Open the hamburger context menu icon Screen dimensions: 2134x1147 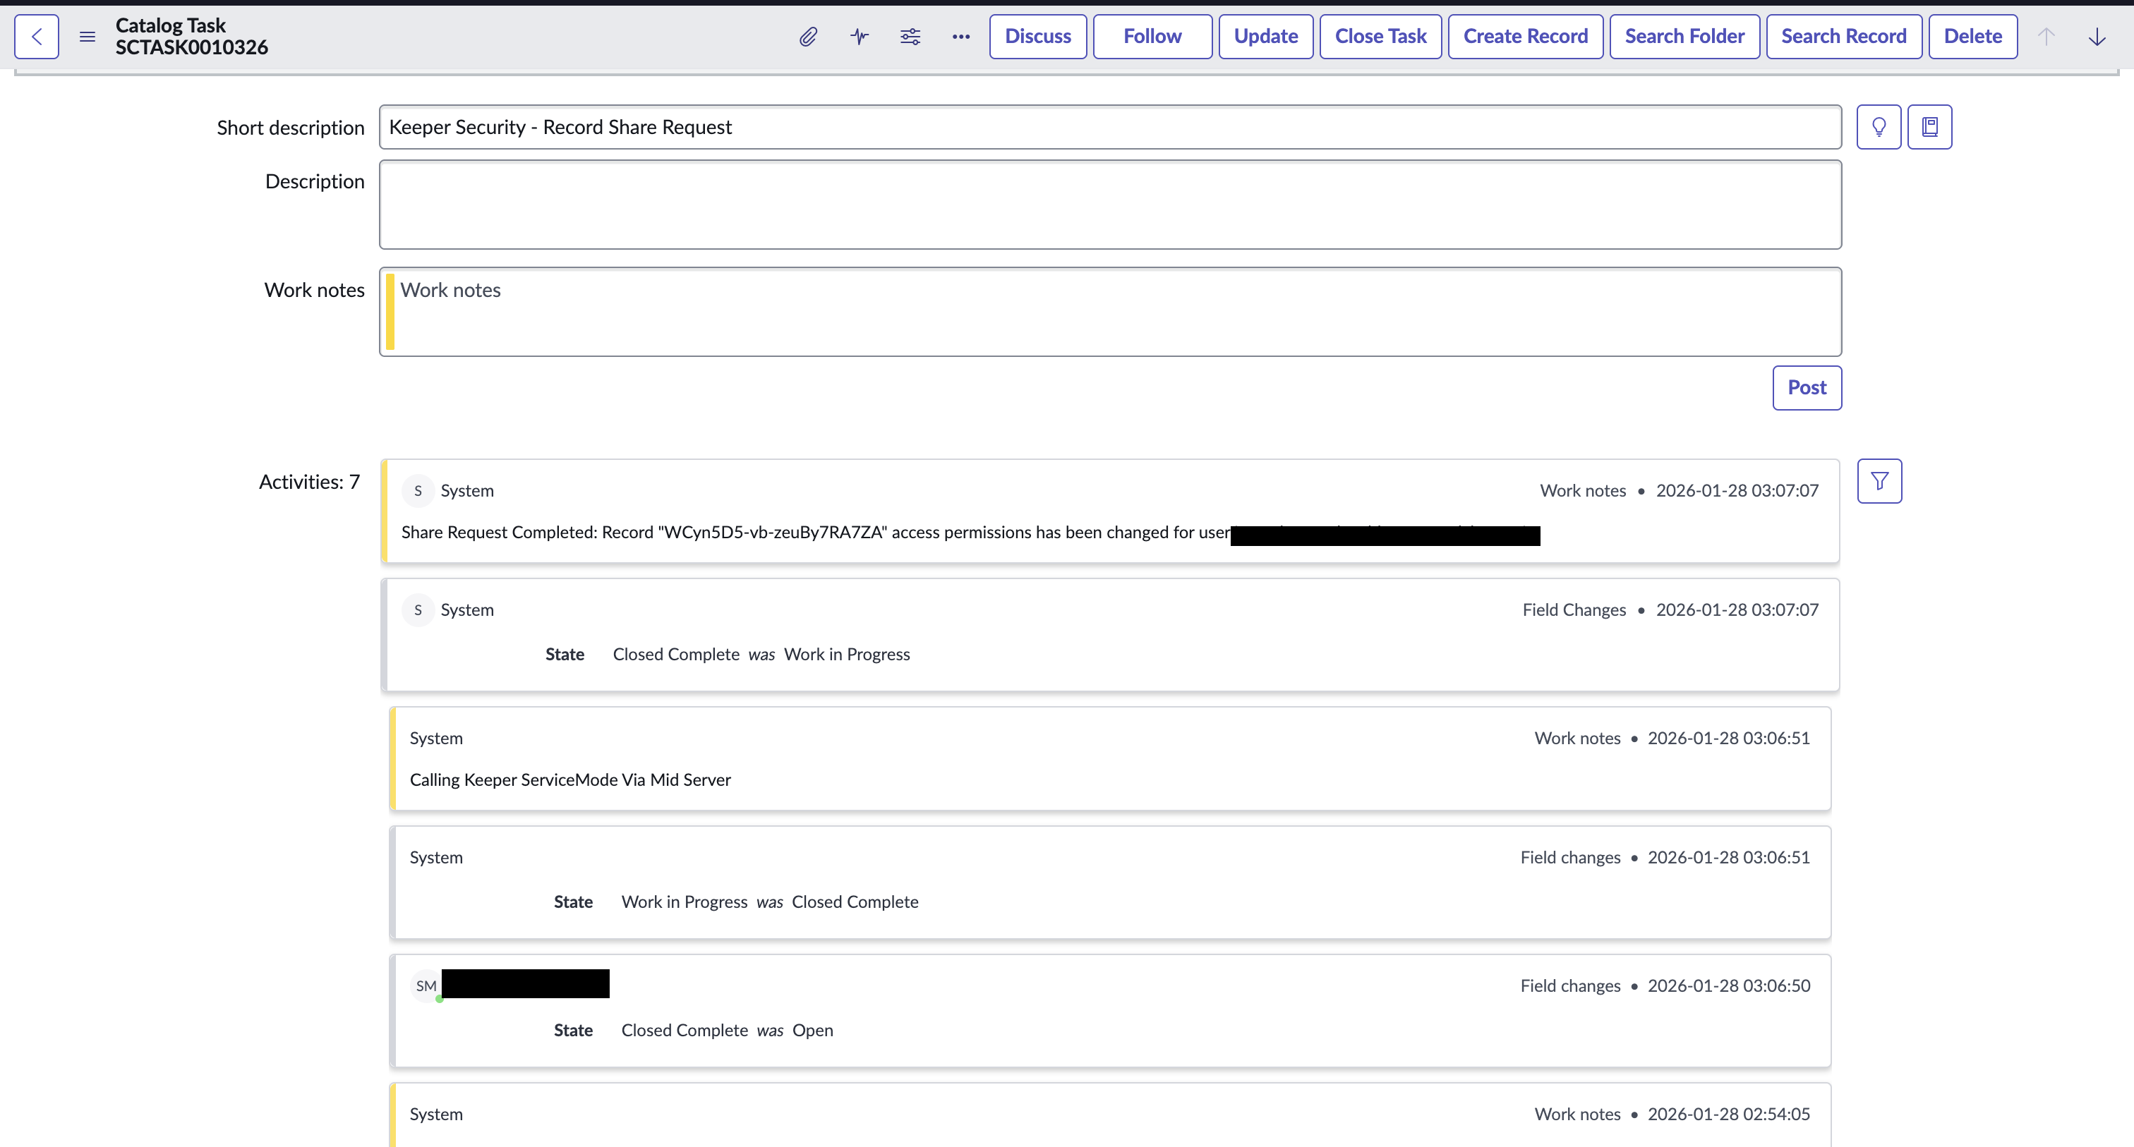click(x=87, y=37)
